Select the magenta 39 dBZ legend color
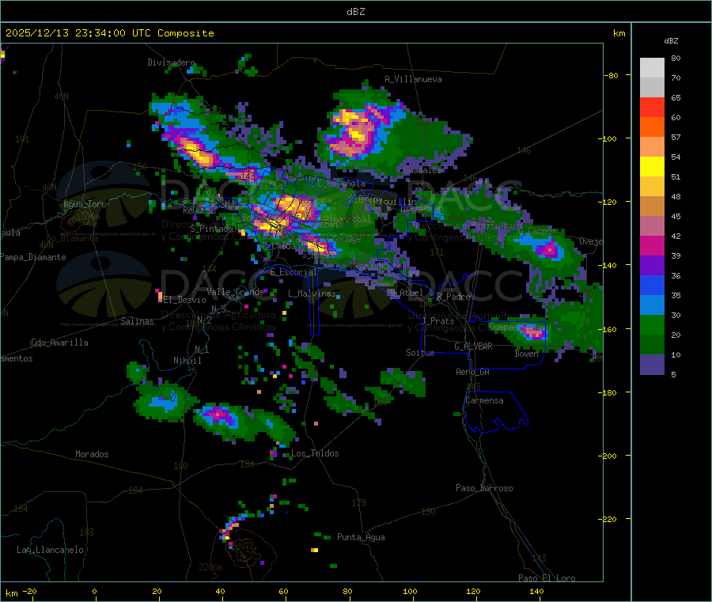 click(x=652, y=245)
